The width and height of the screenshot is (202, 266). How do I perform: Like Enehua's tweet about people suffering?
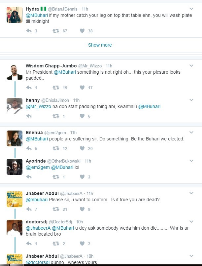[x=82, y=148]
